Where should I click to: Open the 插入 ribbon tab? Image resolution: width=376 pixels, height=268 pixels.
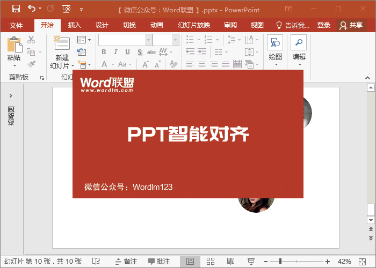pyautogui.click(x=74, y=25)
